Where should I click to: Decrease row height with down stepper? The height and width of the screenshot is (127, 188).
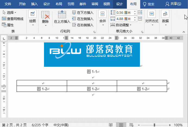(x=135, y=14)
